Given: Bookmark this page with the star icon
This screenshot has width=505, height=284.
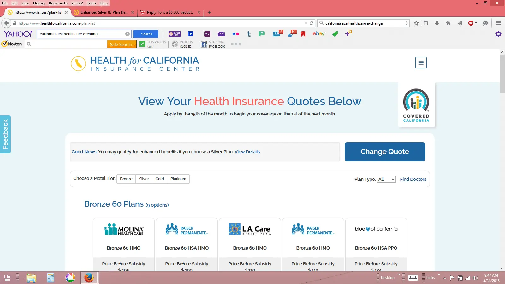Looking at the screenshot, I should 416,23.
